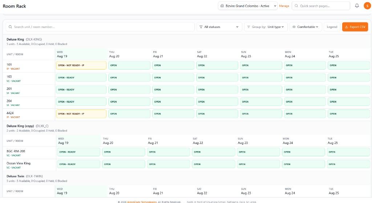Select room 4424 row label
The width and height of the screenshot is (372, 203).
click(x=10, y=113)
